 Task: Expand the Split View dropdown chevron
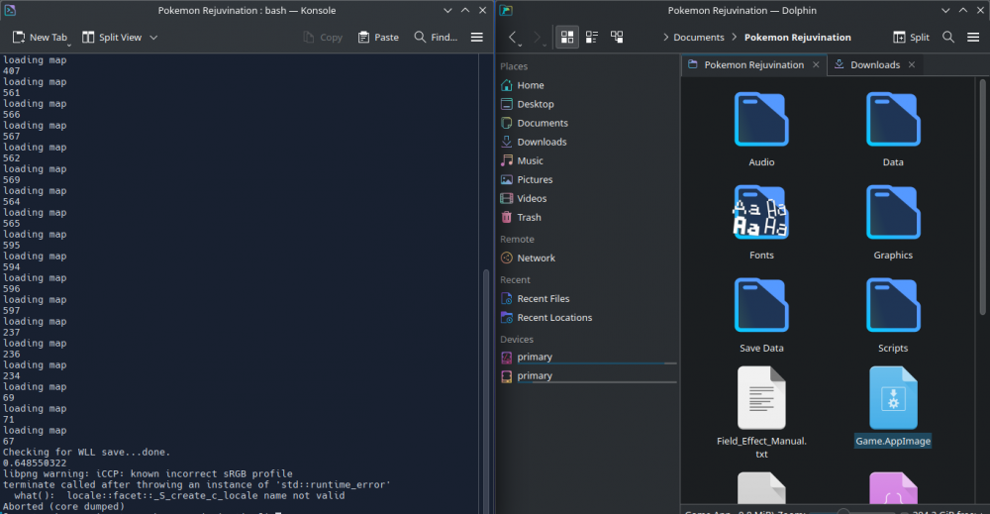[153, 38]
